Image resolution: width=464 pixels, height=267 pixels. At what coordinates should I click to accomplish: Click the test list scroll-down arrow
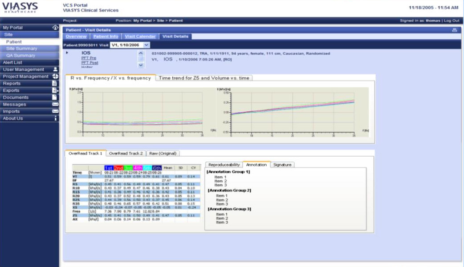pos(141,65)
